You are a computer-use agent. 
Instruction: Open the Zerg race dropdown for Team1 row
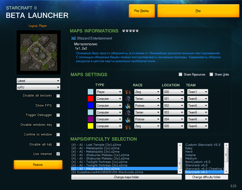pos(147,92)
